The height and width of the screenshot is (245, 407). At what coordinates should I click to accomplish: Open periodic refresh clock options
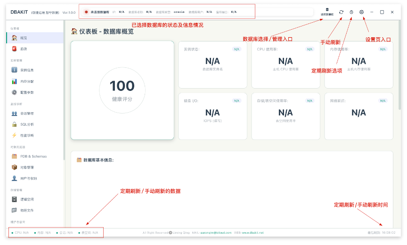tap(351, 12)
